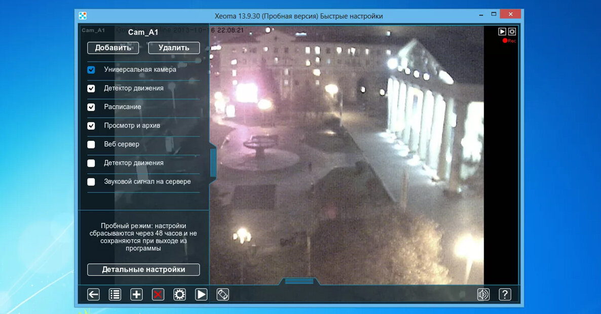
Task: Click the trial mode notice text
Action: click(x=143, y=237)
